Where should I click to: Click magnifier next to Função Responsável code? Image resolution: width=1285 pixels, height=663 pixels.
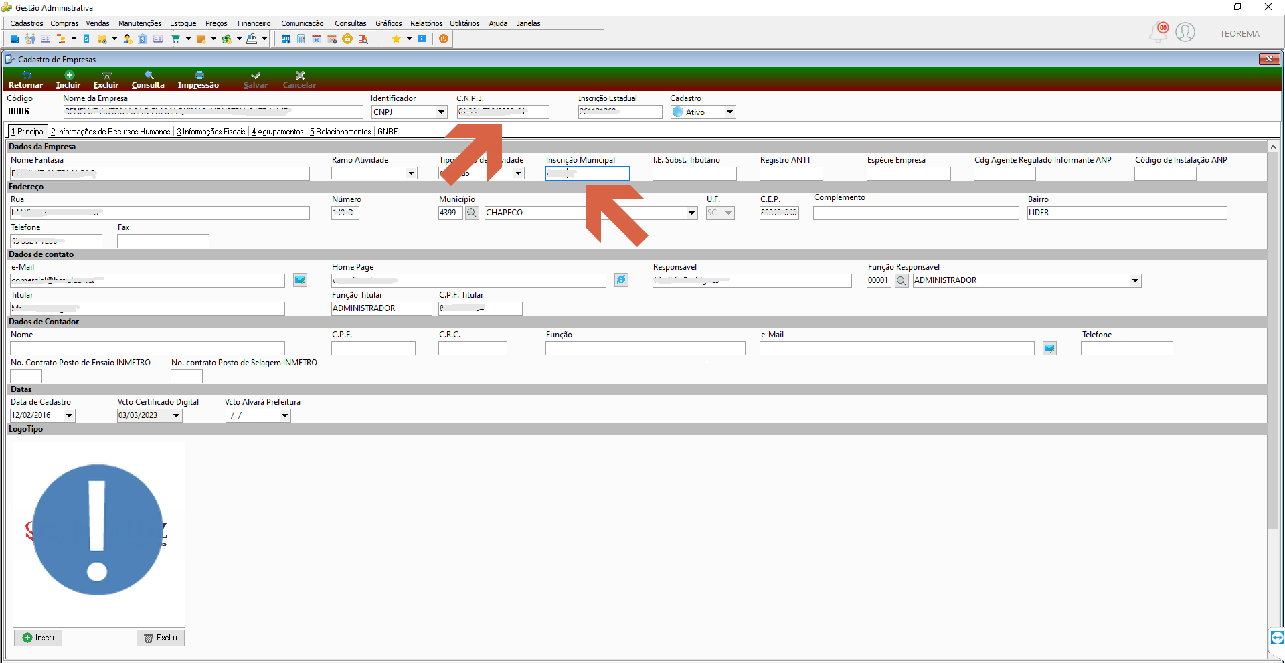902,281
